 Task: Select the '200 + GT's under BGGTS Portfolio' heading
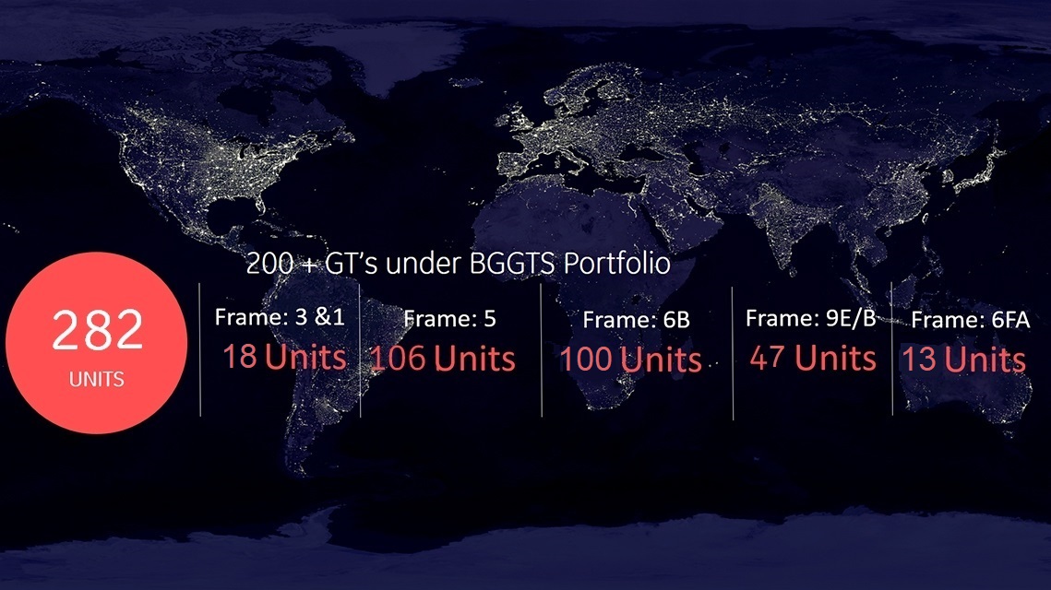click(459, 263)
